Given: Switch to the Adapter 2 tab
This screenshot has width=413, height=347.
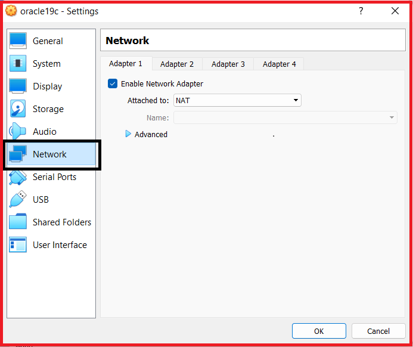Looking at the screenshot, I should pyautogui.click(x=177, y=64).
